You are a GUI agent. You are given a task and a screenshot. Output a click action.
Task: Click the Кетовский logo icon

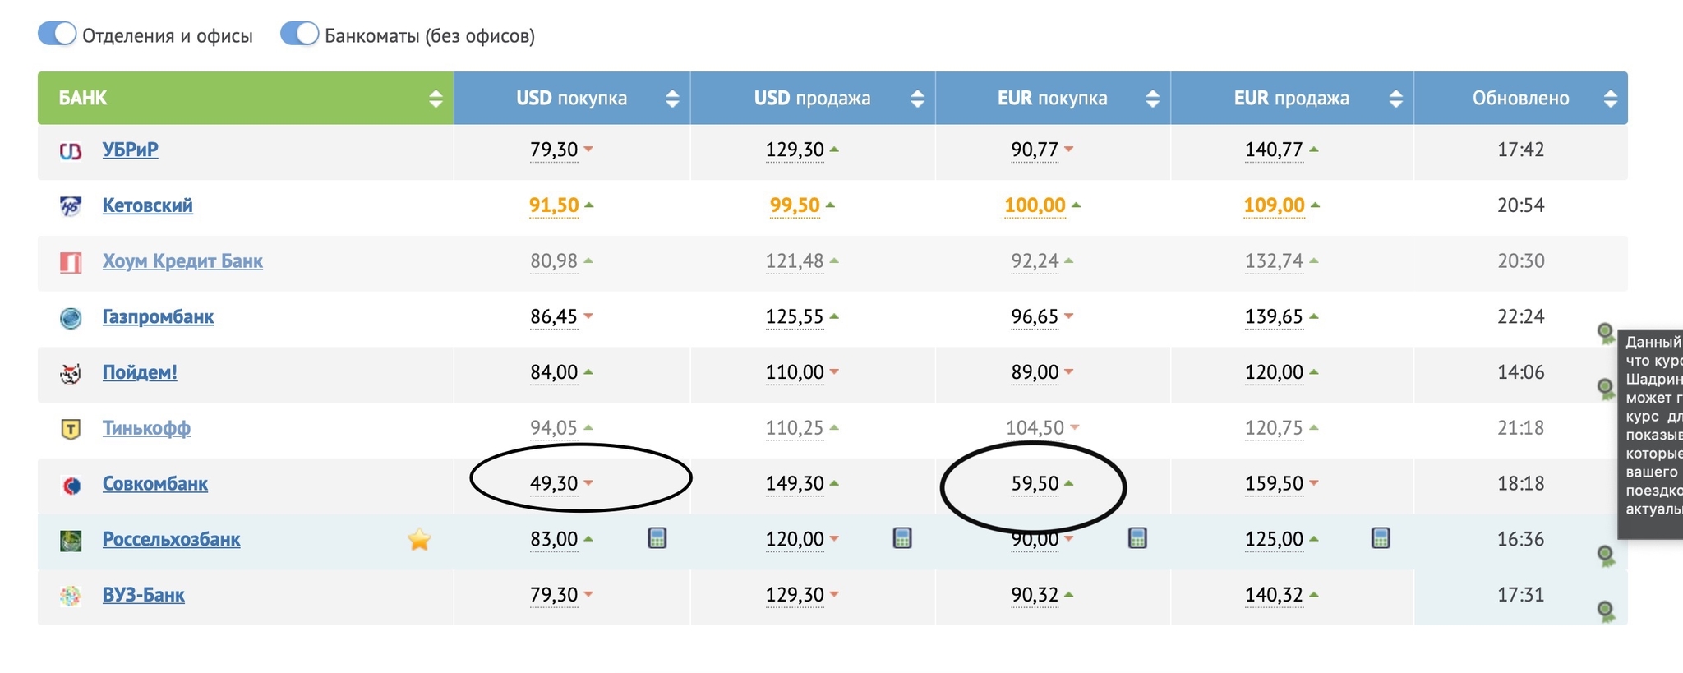(x=71, y=206)
